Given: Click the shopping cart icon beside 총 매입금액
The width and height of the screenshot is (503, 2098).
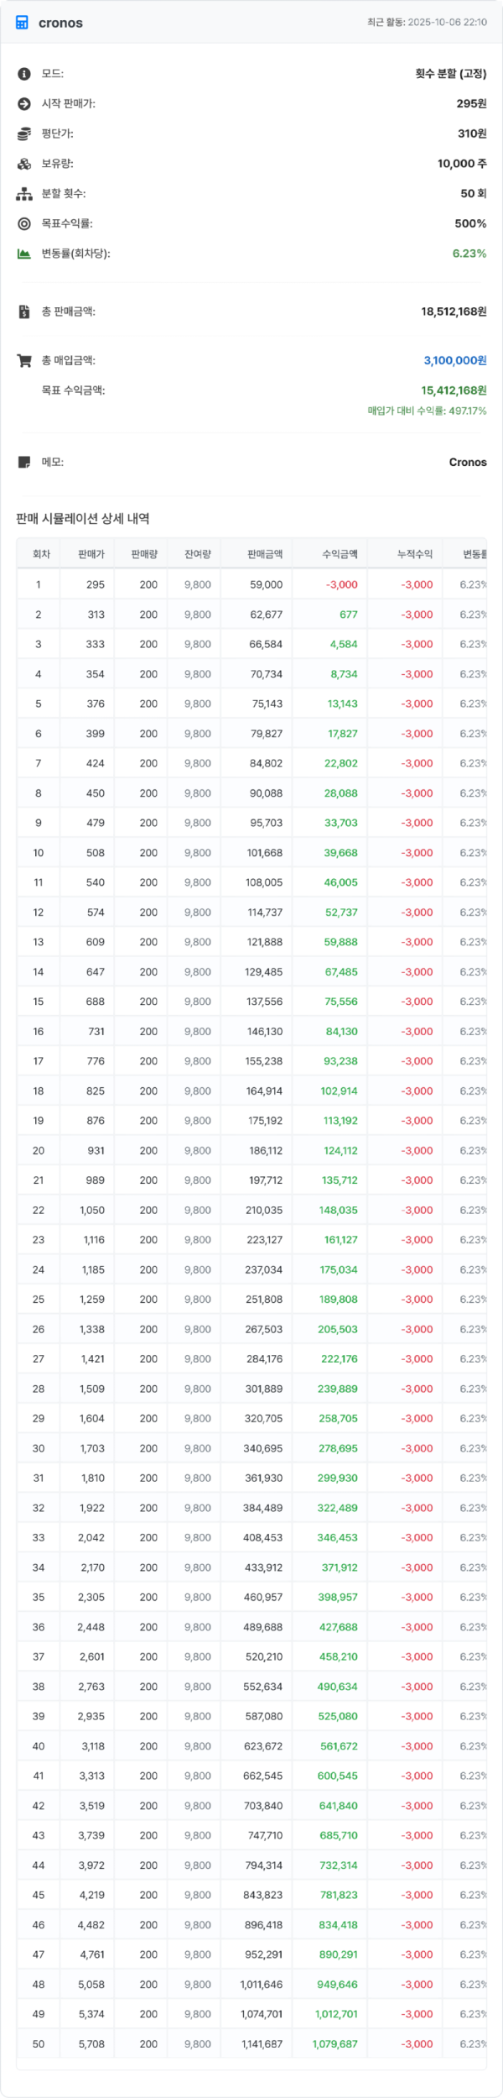Looking at the screenshot, I should [x=23, y=361].
